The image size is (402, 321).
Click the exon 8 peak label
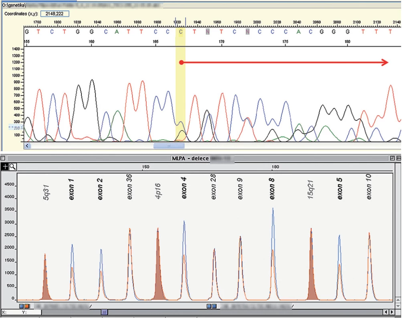point(272,189)
